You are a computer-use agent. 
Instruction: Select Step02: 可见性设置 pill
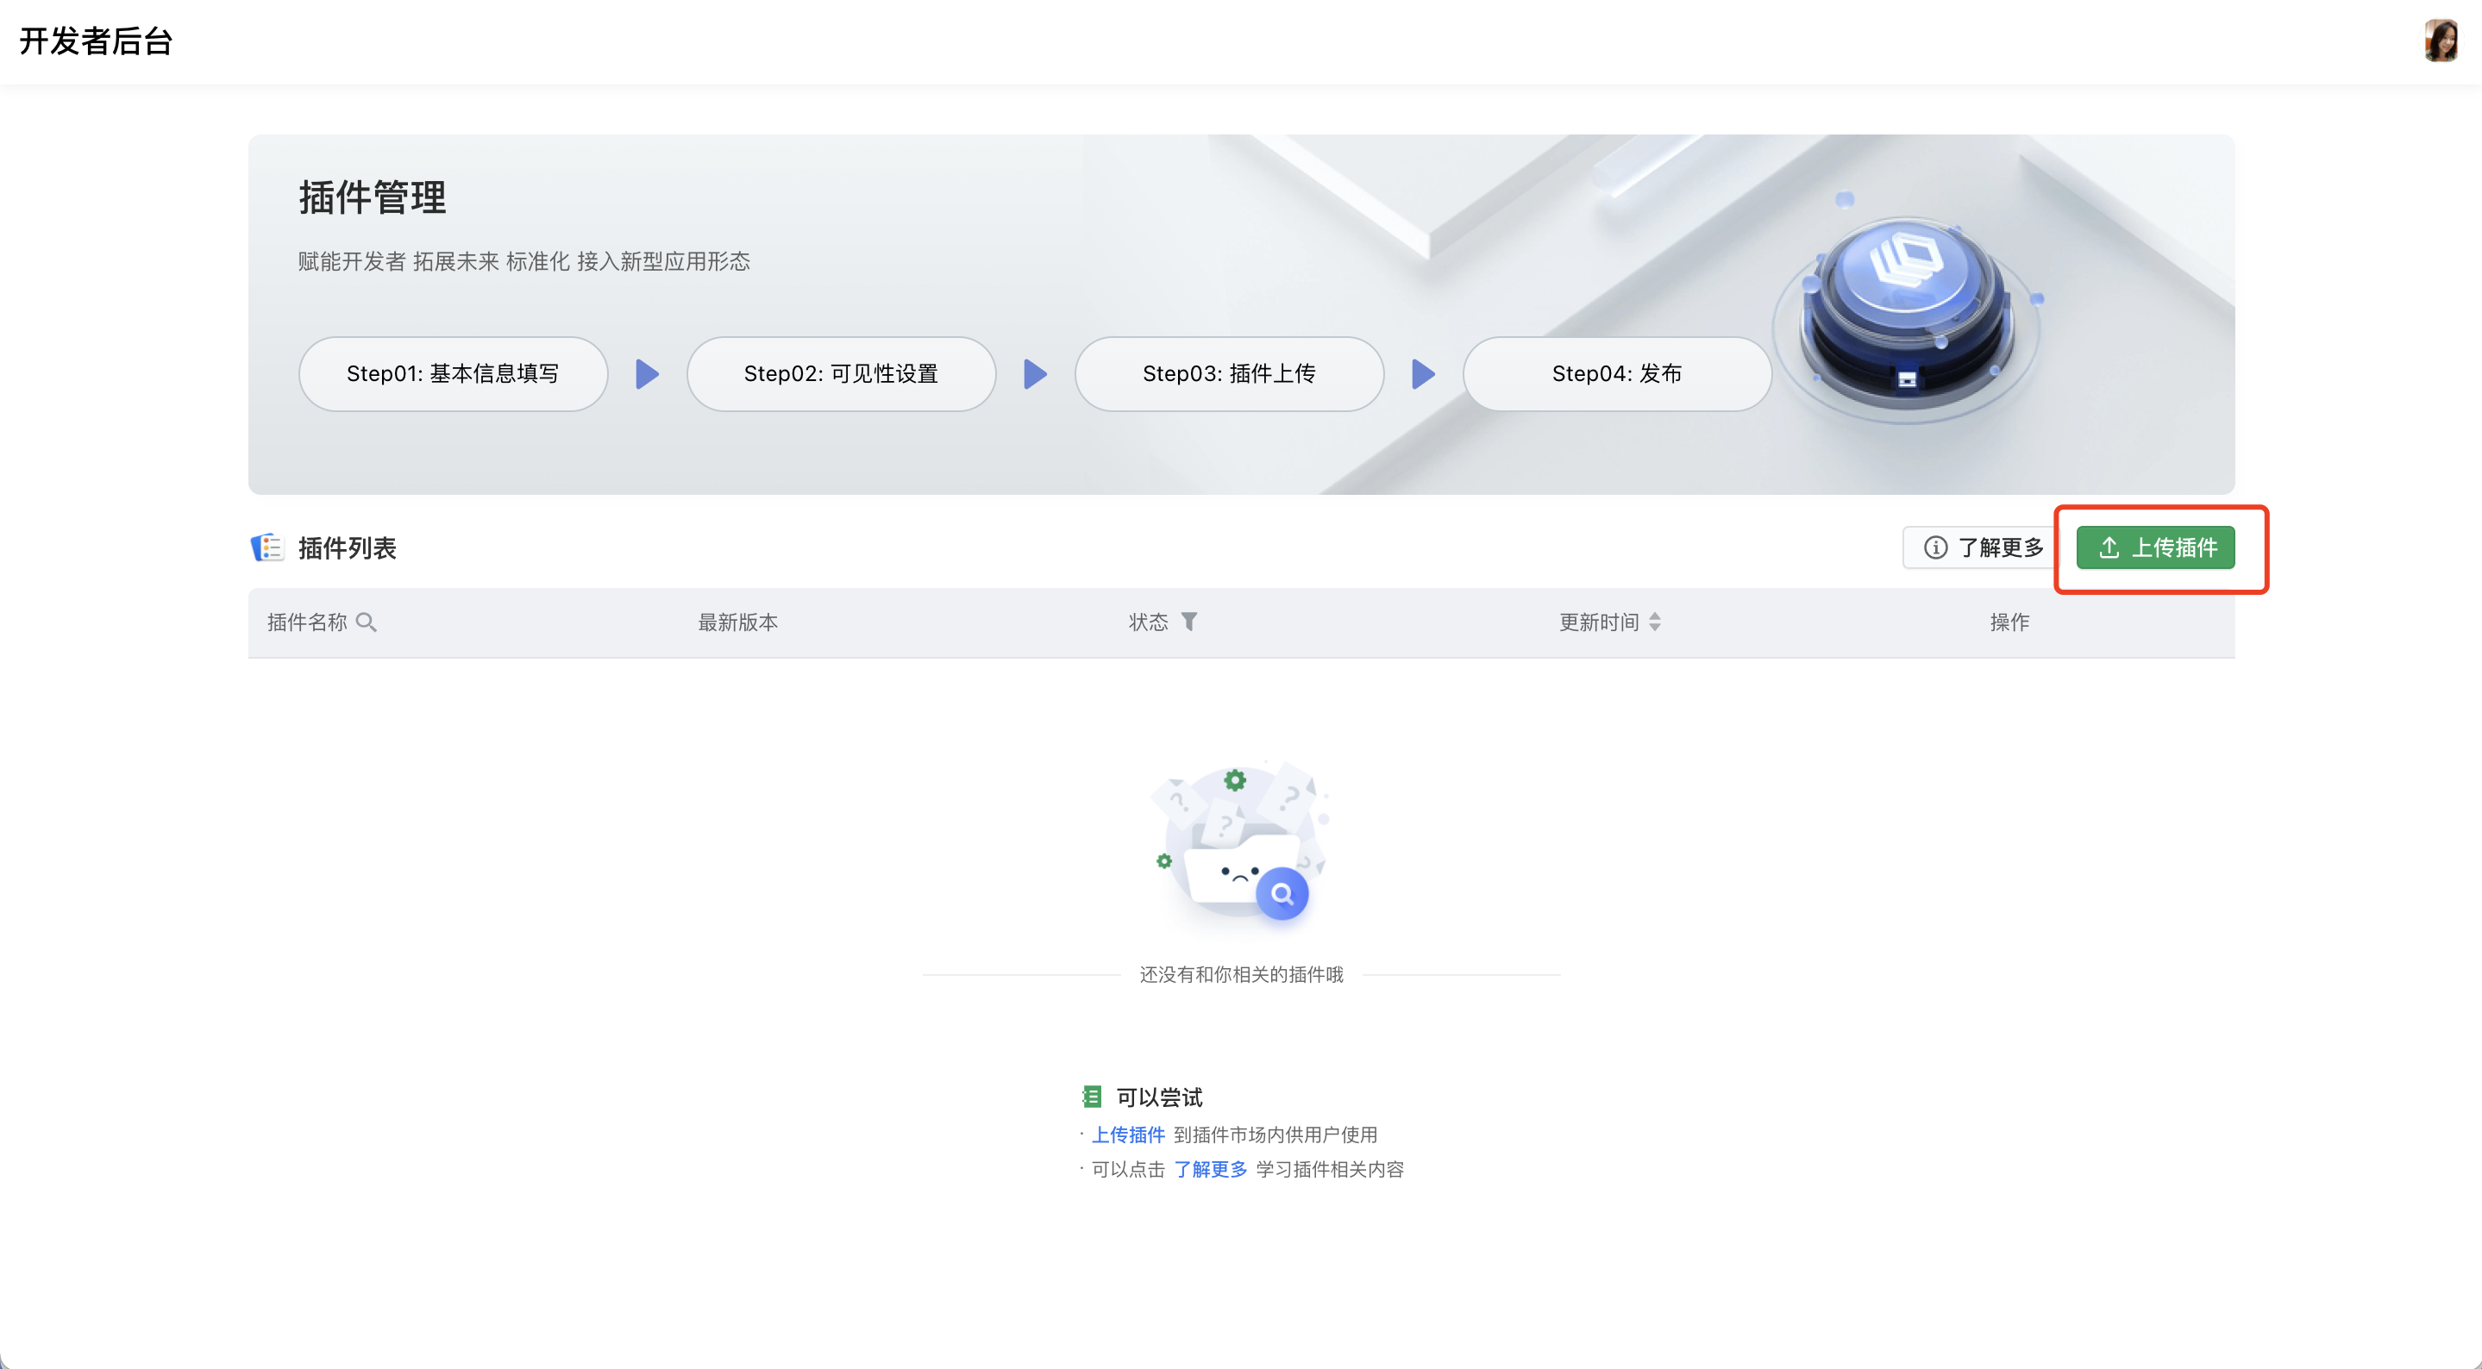(840, 374)
